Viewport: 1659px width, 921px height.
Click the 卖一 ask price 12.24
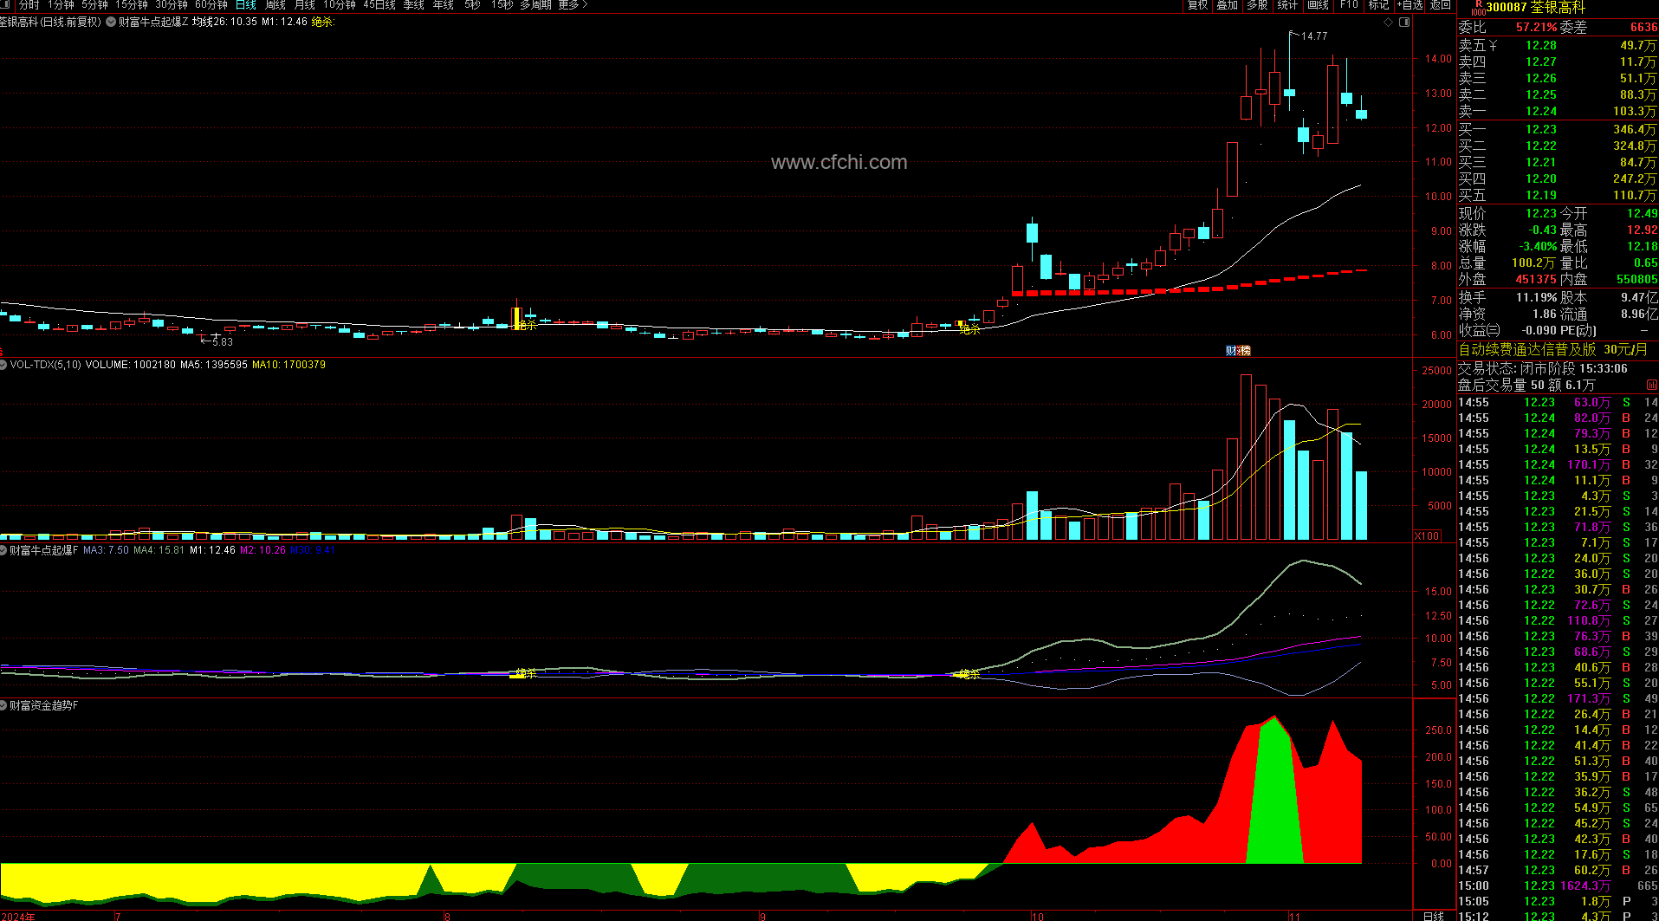tap(1541, 111)
